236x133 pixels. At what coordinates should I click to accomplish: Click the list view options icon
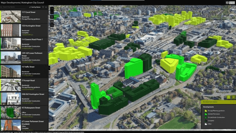point(46,7)
